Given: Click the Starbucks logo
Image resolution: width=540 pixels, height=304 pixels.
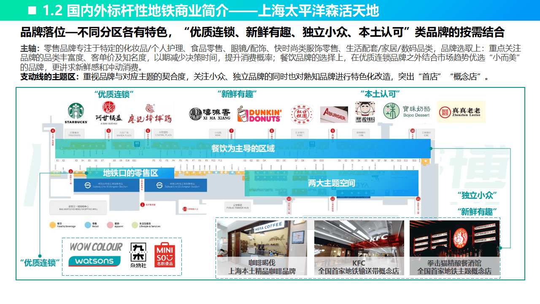Looking at the screenshot, I should point(76,113).
